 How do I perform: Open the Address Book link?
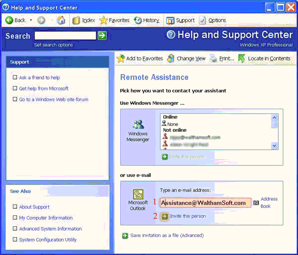[269, 202]
